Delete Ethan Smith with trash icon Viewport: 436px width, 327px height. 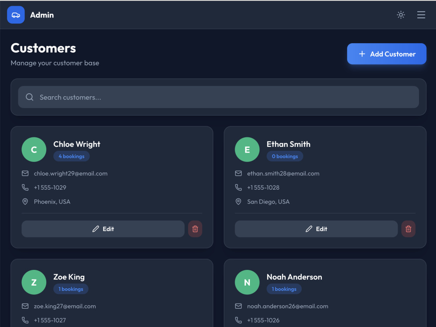tap(409, 229)
